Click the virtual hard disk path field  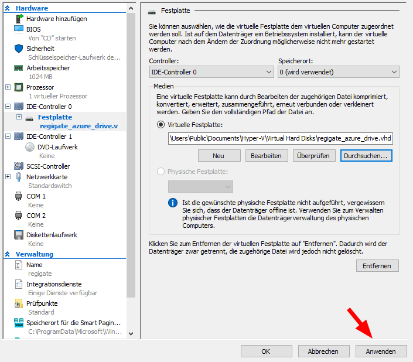(281, 138)
